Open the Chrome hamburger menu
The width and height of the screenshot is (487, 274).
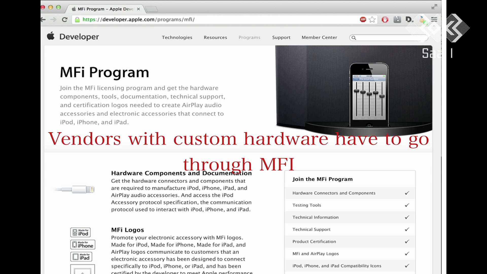tap(434, 20)
